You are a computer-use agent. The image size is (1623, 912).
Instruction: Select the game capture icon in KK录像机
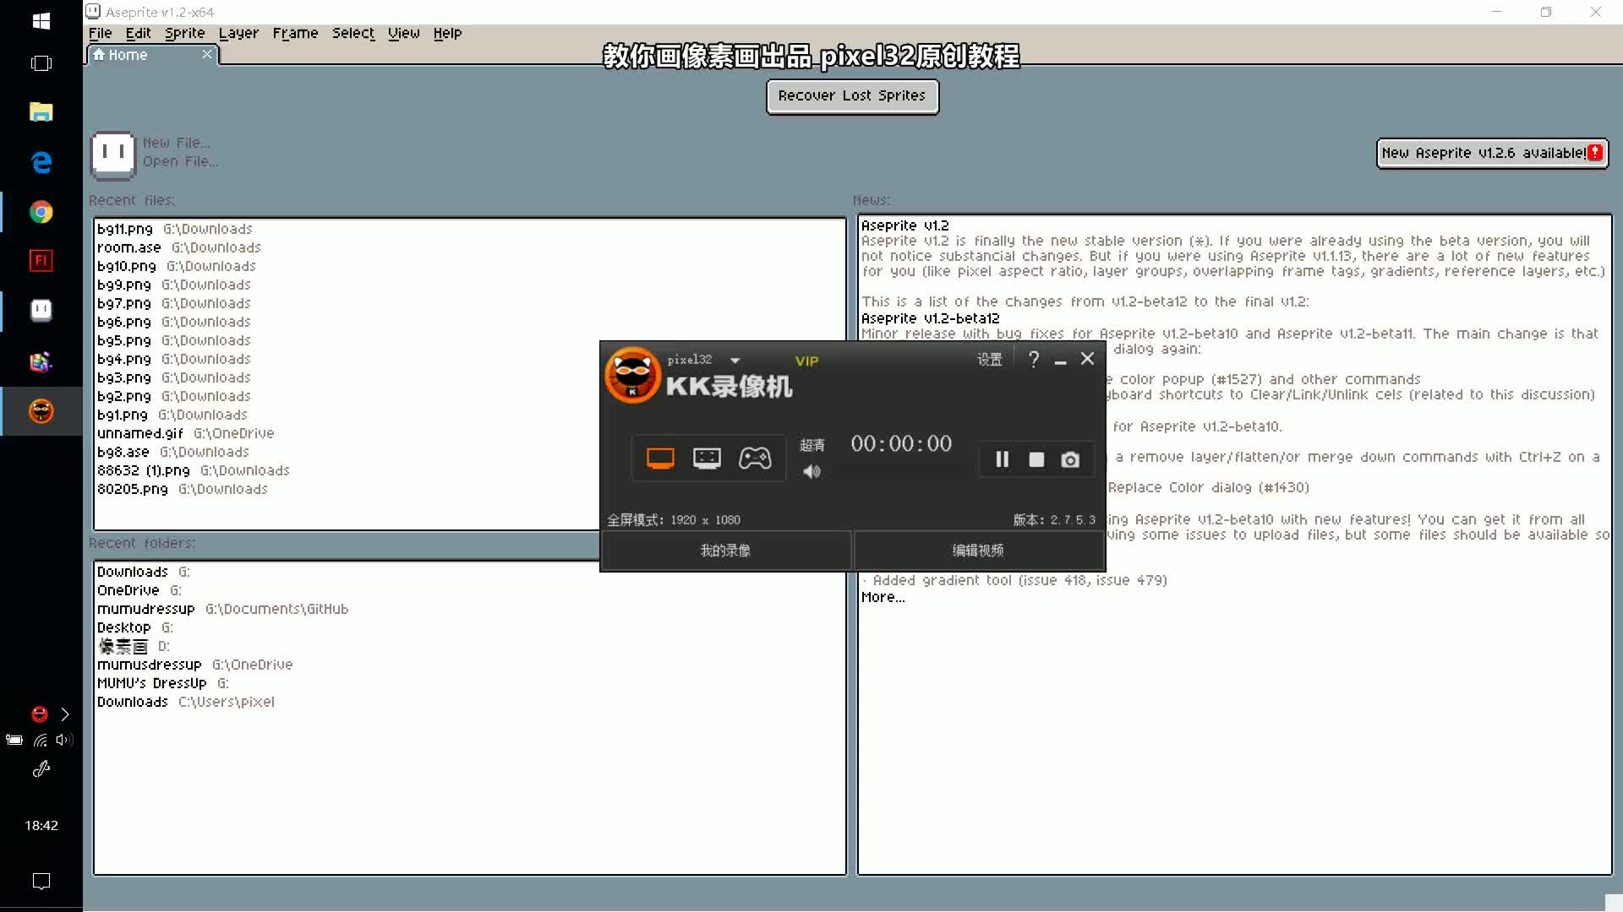[755, 458]
